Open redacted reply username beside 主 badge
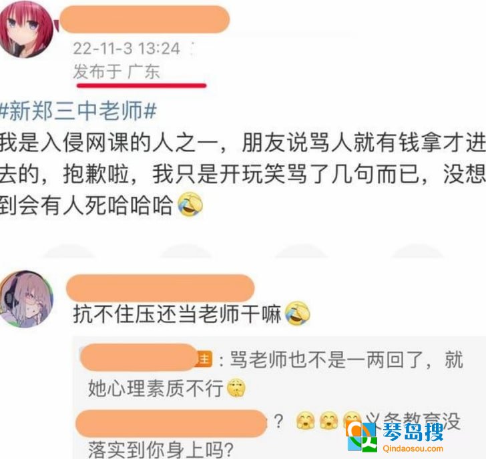The height and width of the screenshot is (459, 486). [138, 357]
